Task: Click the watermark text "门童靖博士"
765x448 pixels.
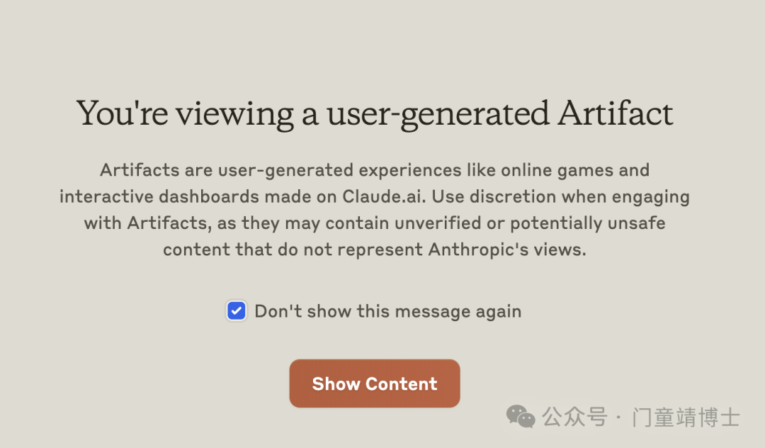Action: [x=686, y=418]
